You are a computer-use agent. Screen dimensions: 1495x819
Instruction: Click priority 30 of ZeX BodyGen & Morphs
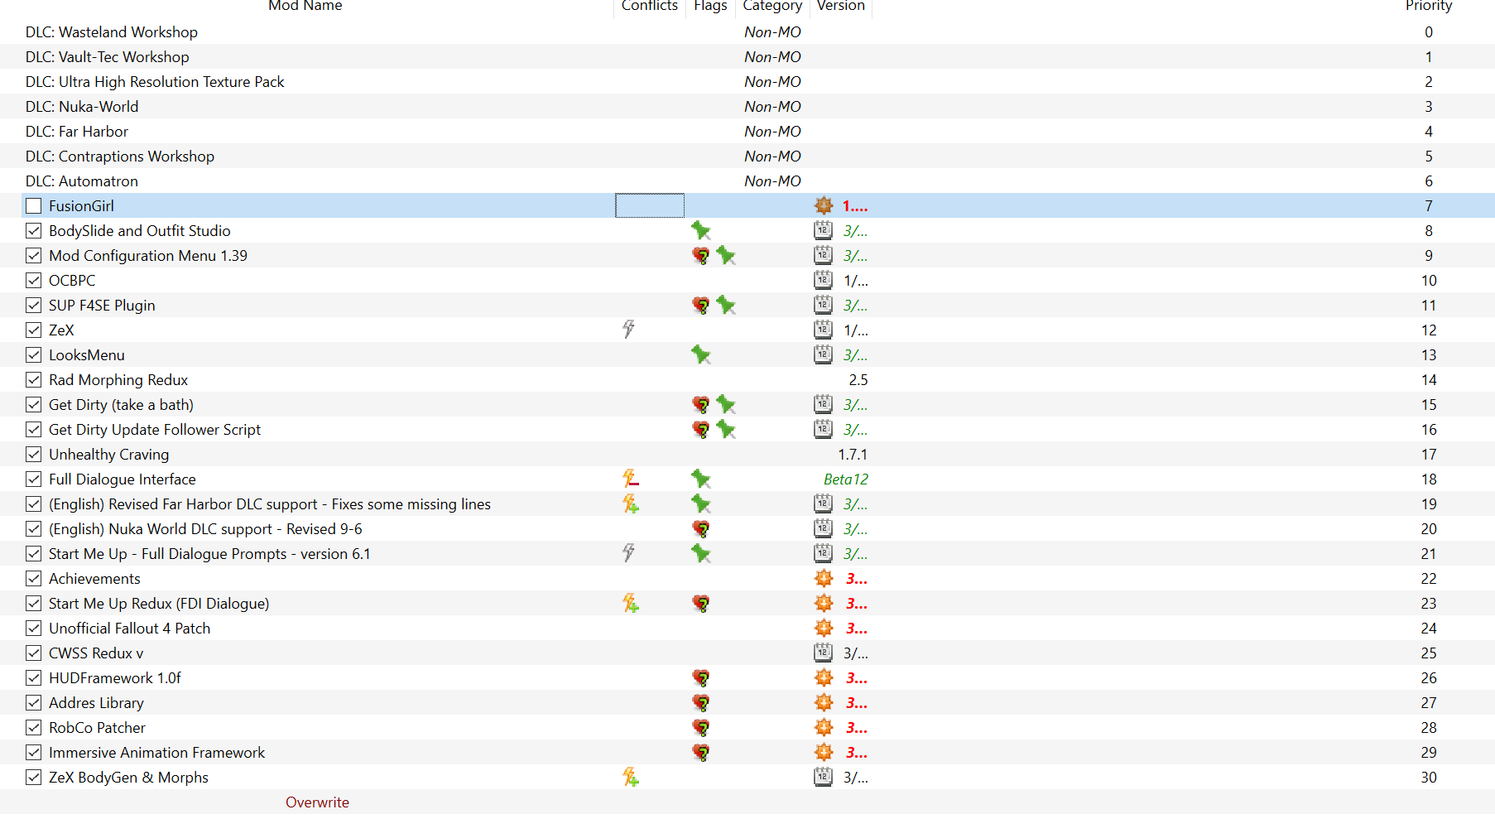(x=1429, y=777)
